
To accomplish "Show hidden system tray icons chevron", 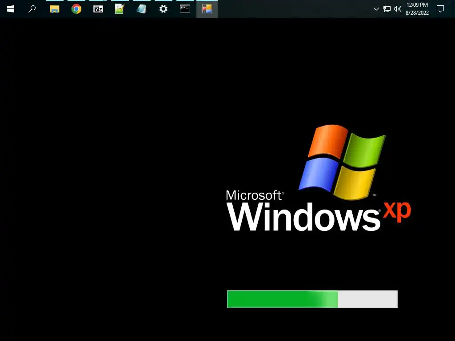I will click(x=376, y=9).
